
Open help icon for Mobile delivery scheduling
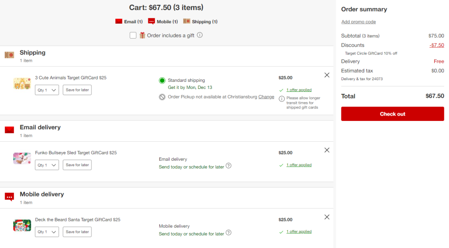pos(229,233)
